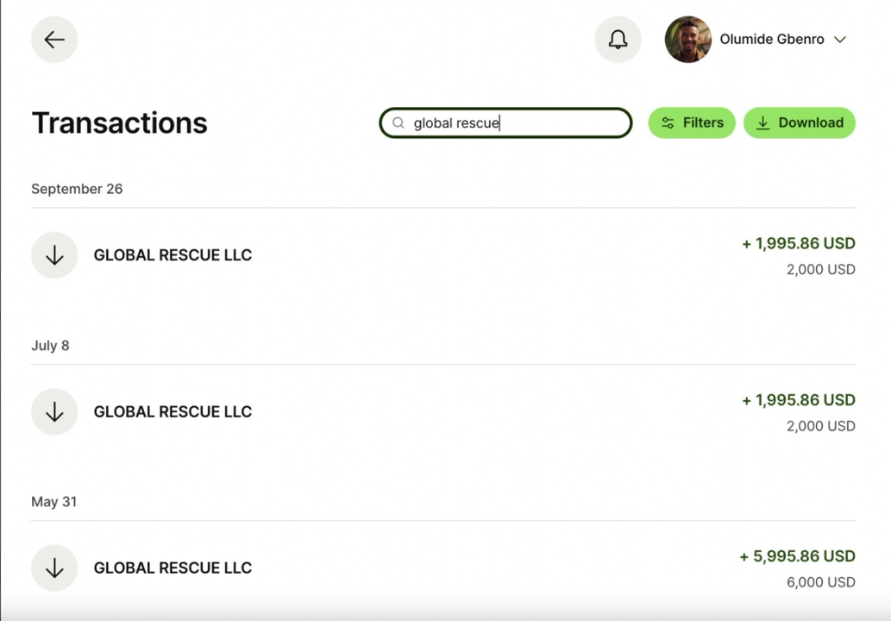Click the incoming transfer arrow for July 8 transaction
This screenshot has height=621, width=891.
coord(54,411)
